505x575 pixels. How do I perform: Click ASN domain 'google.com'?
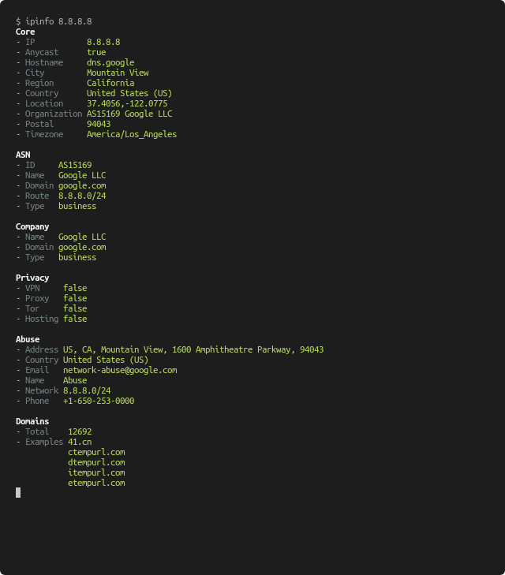[82, 186]
